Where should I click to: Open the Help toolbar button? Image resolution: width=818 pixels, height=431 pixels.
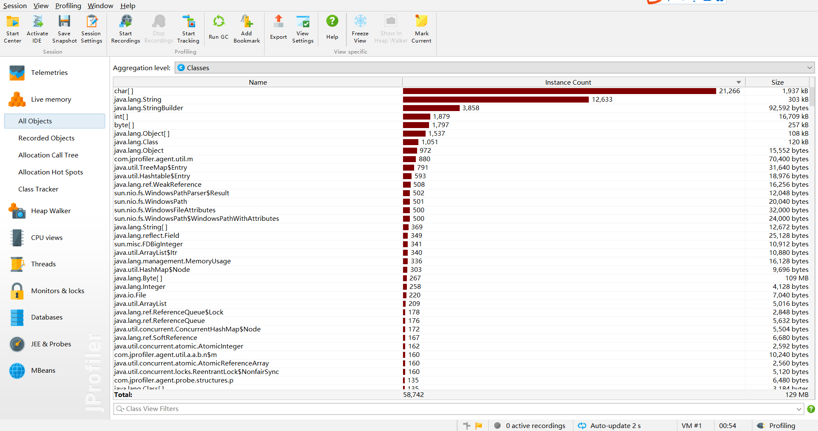(x=332, y=28)
